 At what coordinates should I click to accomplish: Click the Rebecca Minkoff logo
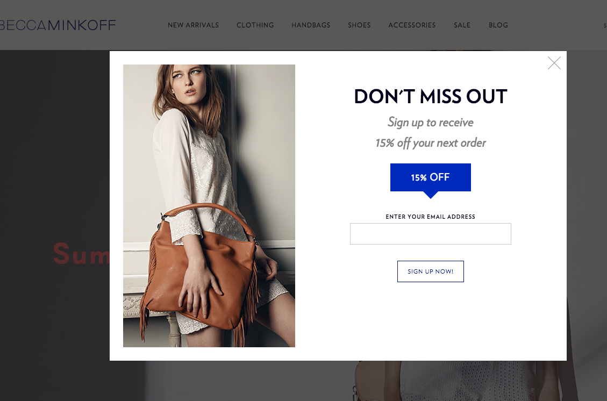pyautogui.click(x=58, y=25)
